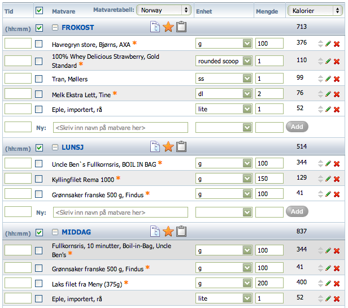The image size is (348, 308).
Task: Mark FROKOST meal as favorite star
Action: pos(168,27)
